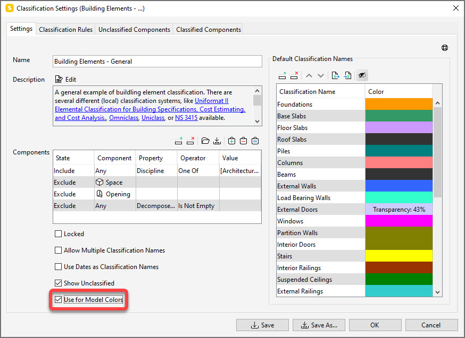Image resolution: width=465 pixels, height=338 pixels.
Task: Switch to the Classification Rules tab
Action: (x=66, y=30)
